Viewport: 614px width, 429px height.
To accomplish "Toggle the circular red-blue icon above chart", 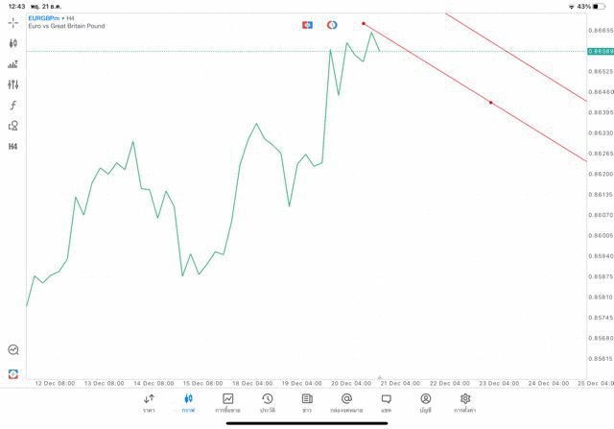I will pyautogui.click(x=332, y=24).
